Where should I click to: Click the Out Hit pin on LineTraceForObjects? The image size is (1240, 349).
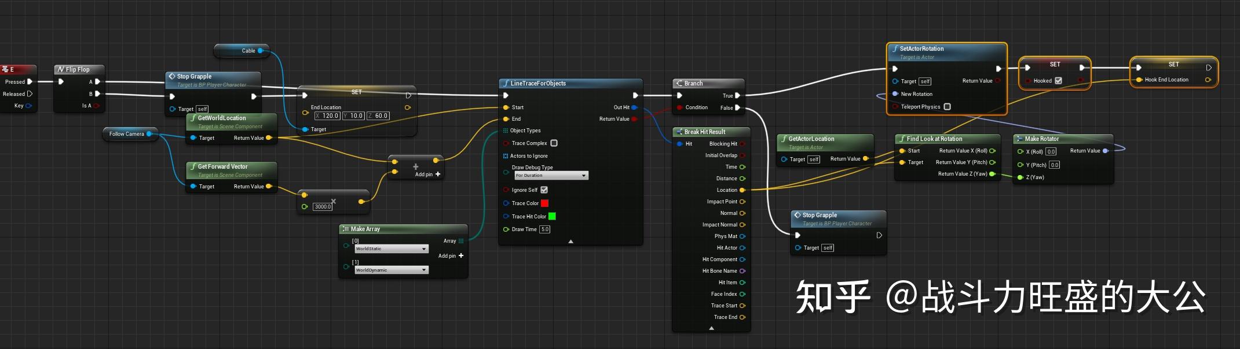(x=634, y=107)
